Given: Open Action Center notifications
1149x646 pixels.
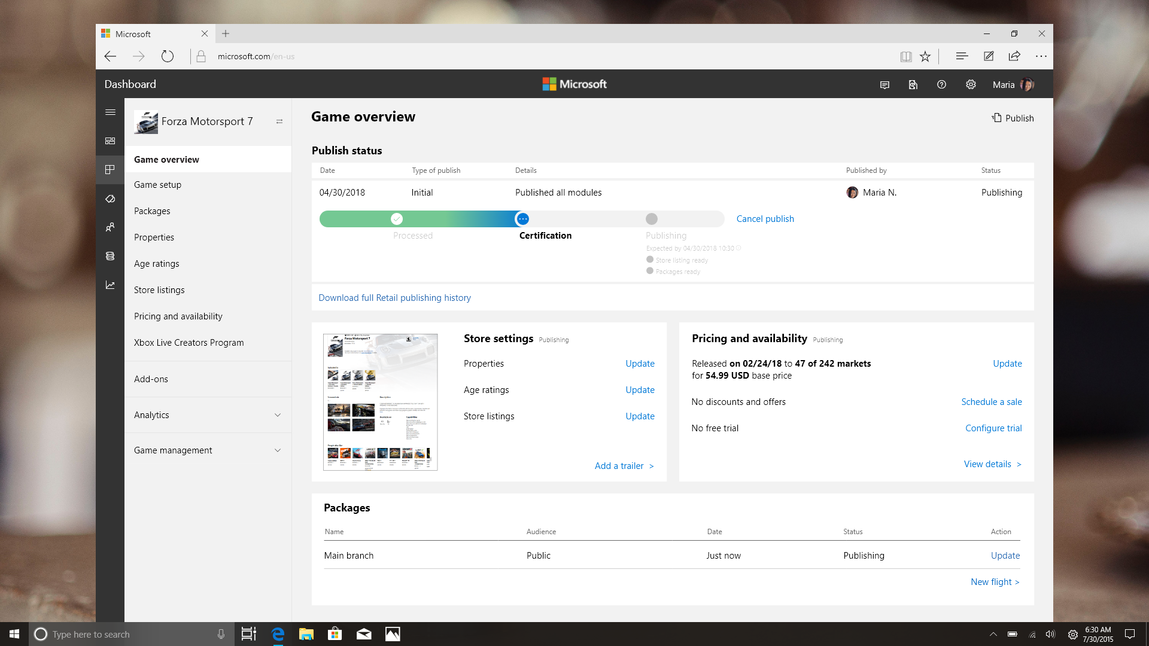Looking at the screenshot, I should (x=1130, y=634).
